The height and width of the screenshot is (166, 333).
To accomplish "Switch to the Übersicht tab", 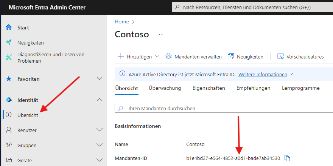I will pos(126,88).
